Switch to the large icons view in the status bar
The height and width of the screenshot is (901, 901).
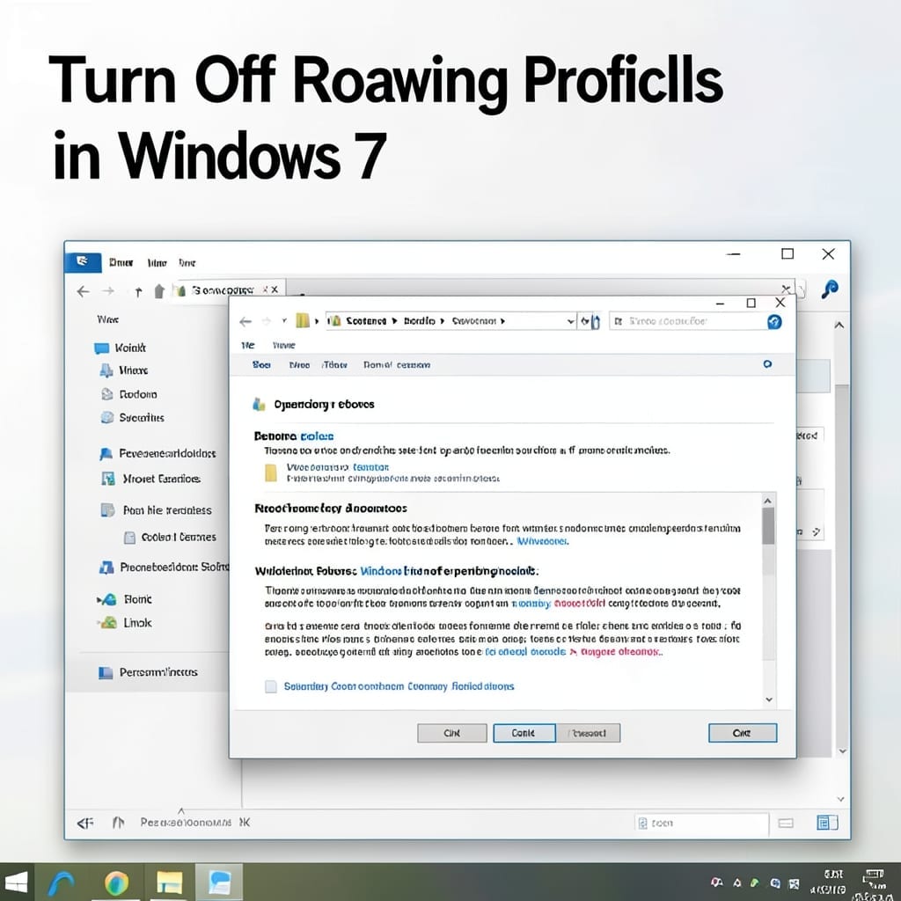(x=827, y=823)
